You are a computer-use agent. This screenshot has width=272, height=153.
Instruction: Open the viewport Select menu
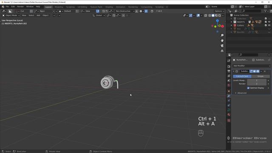point(31,15)
